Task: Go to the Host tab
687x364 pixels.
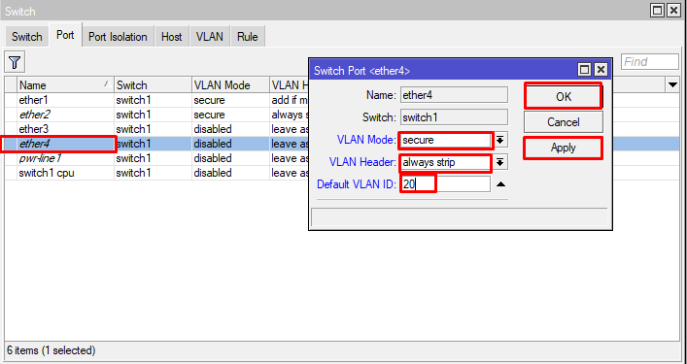Action: (171, 37)
